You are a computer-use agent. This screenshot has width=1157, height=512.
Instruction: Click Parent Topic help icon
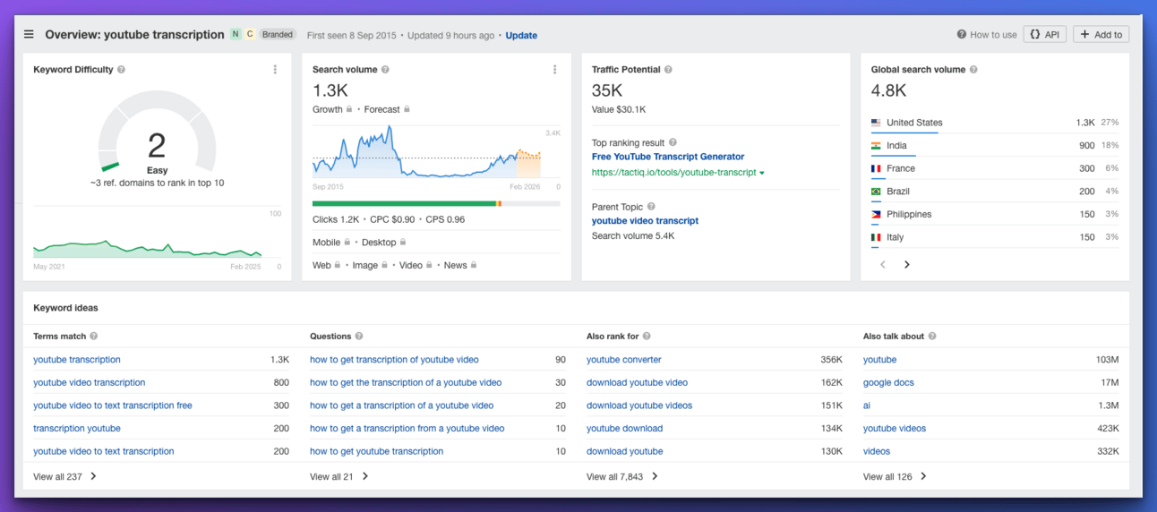pyautogui.click(x=651, y=207)
